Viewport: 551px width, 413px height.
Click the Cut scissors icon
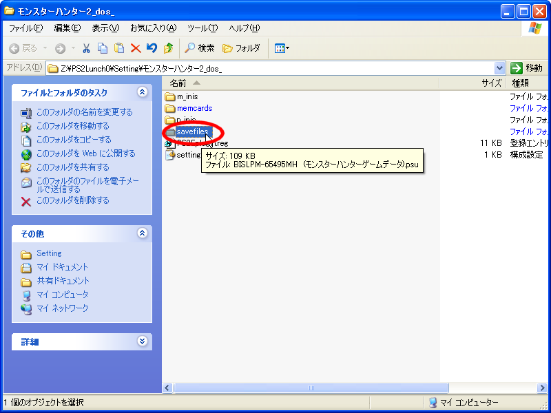click(86, 48)
